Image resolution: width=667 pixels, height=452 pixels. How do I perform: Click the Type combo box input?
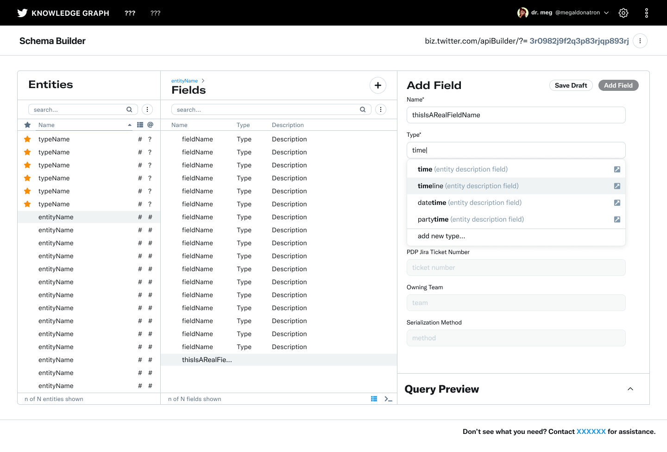coord(516,150)
